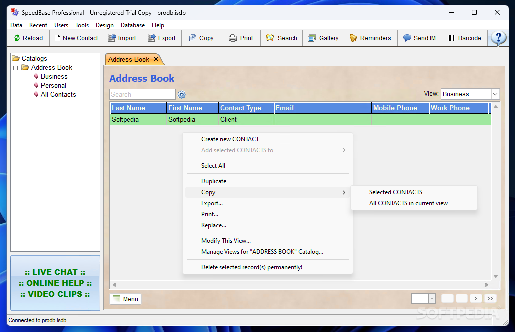This screenshot has width=515, height=332.
Task: Click the All Contacts diamond icon
Action: tap(36, 94)
